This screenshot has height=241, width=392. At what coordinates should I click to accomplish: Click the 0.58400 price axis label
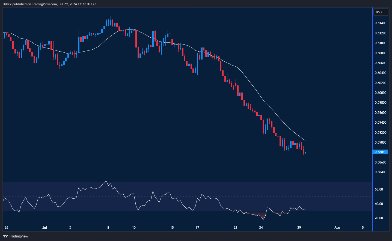tap(380, 172)
